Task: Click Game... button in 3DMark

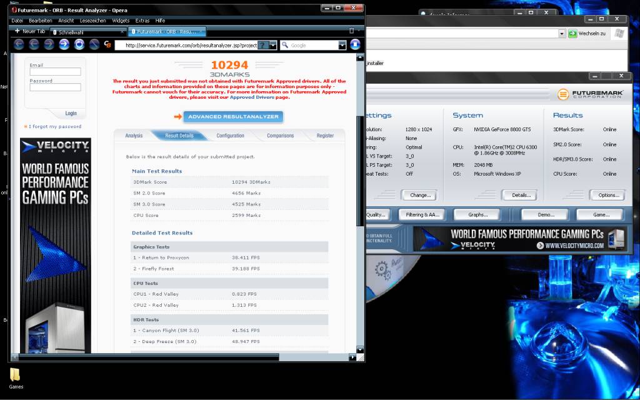Action: 599,215
